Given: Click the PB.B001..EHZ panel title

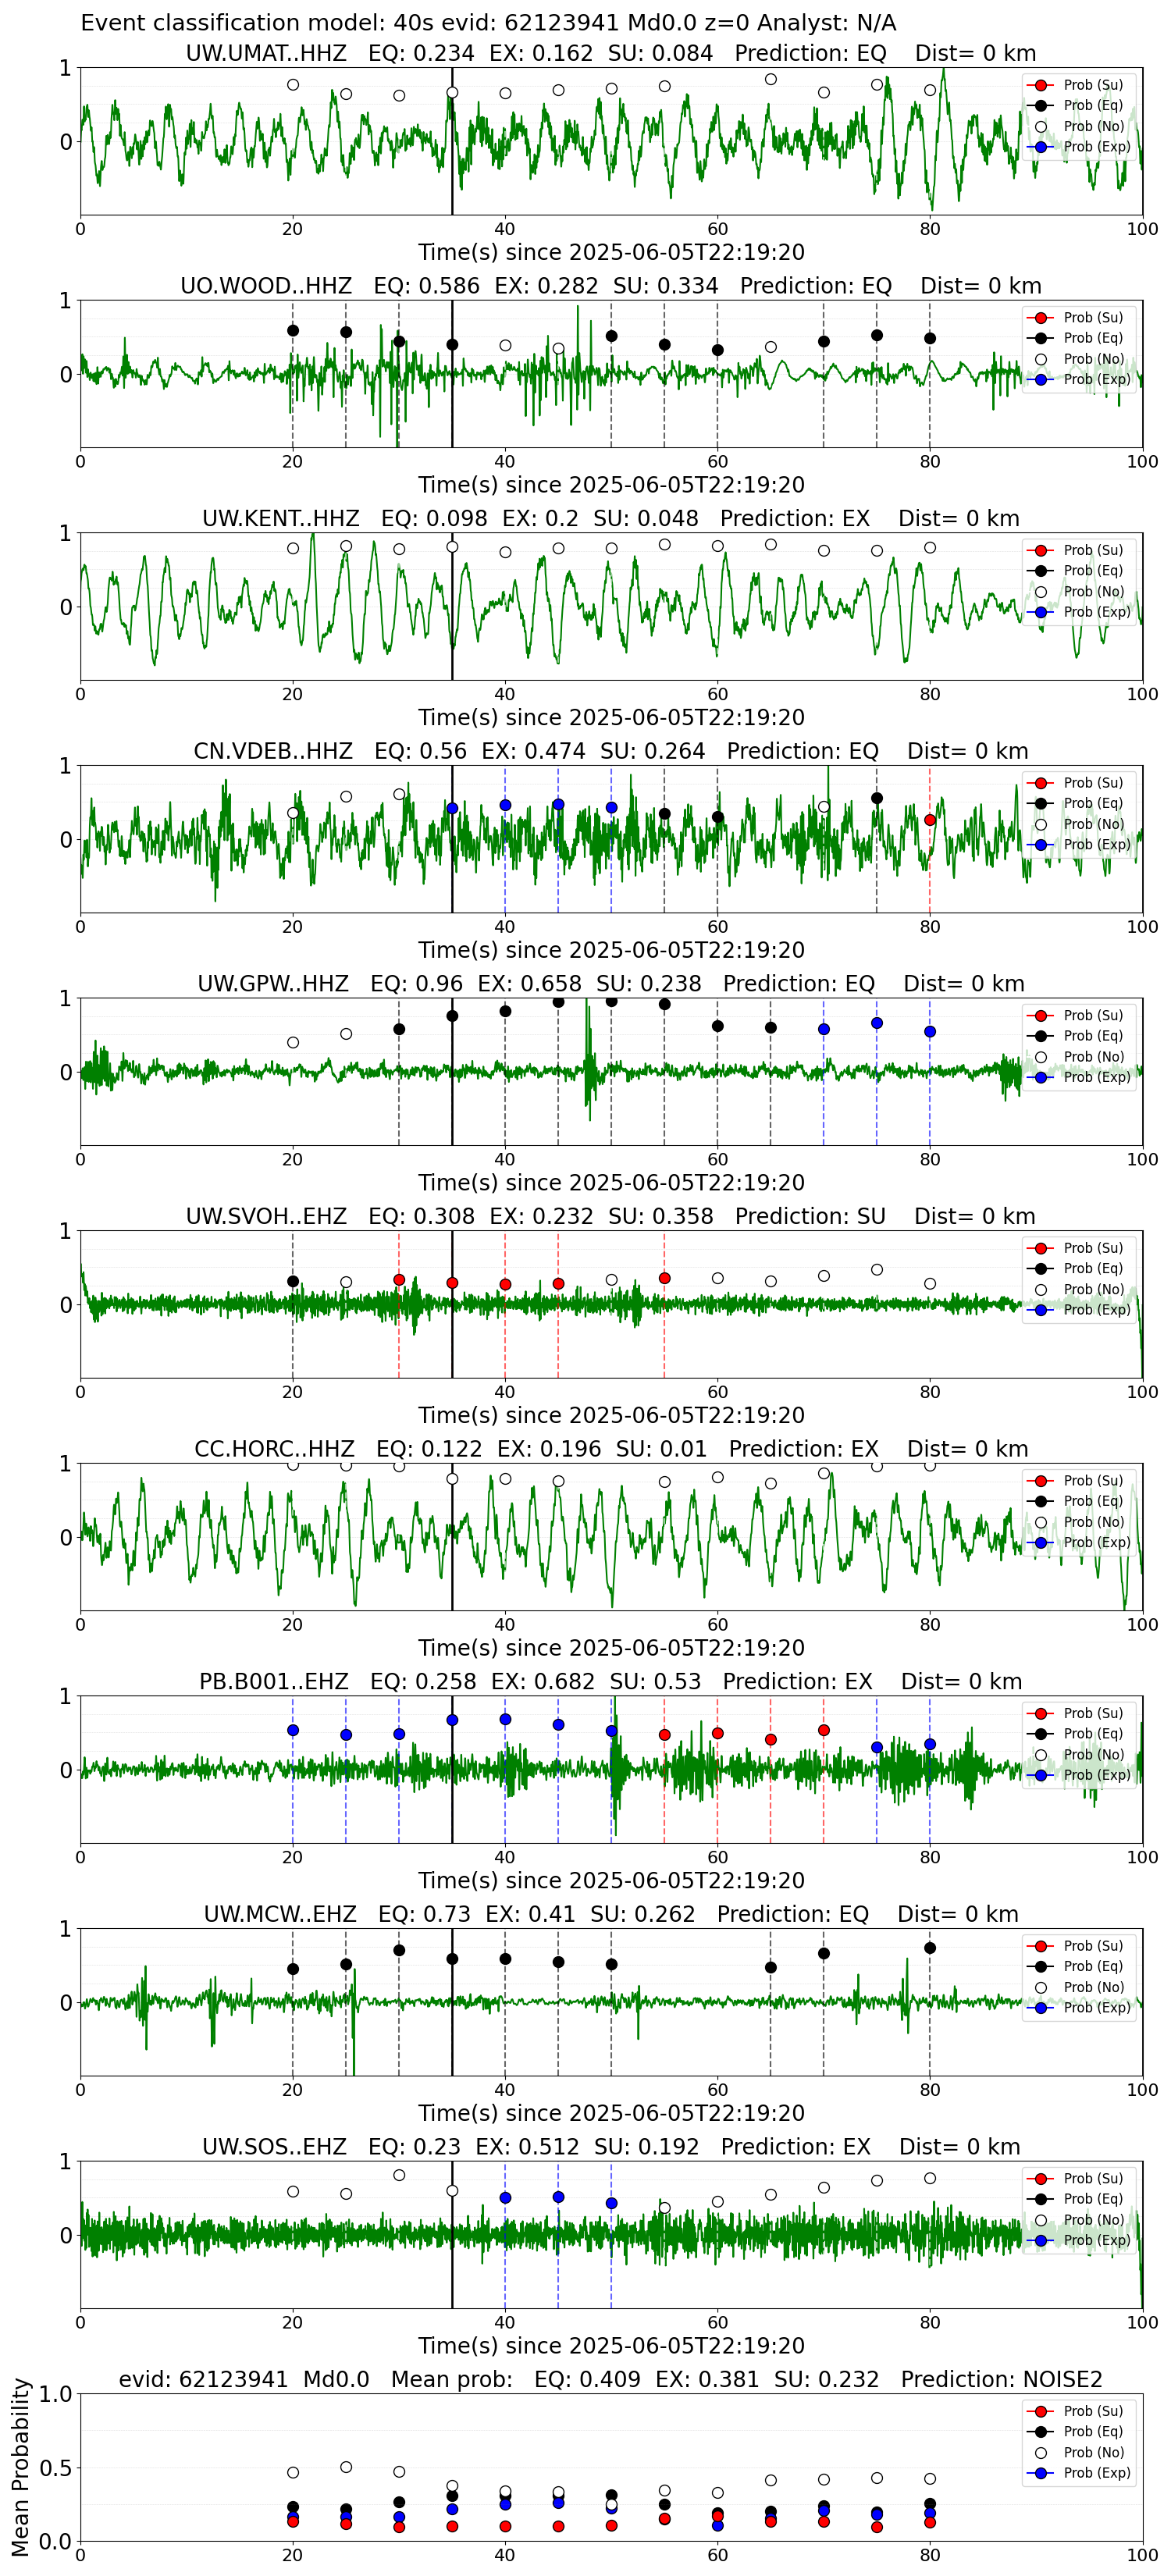Looking at the screenshot, I should 611,1681.
